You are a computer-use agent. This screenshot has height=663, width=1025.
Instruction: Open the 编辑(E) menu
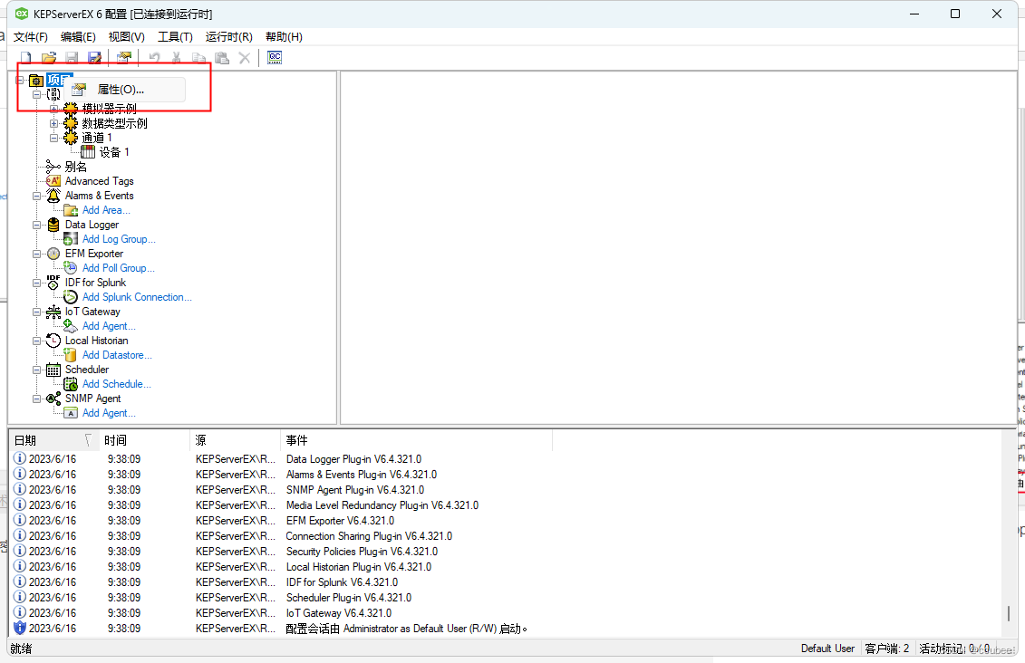click(x=78, y=36)
